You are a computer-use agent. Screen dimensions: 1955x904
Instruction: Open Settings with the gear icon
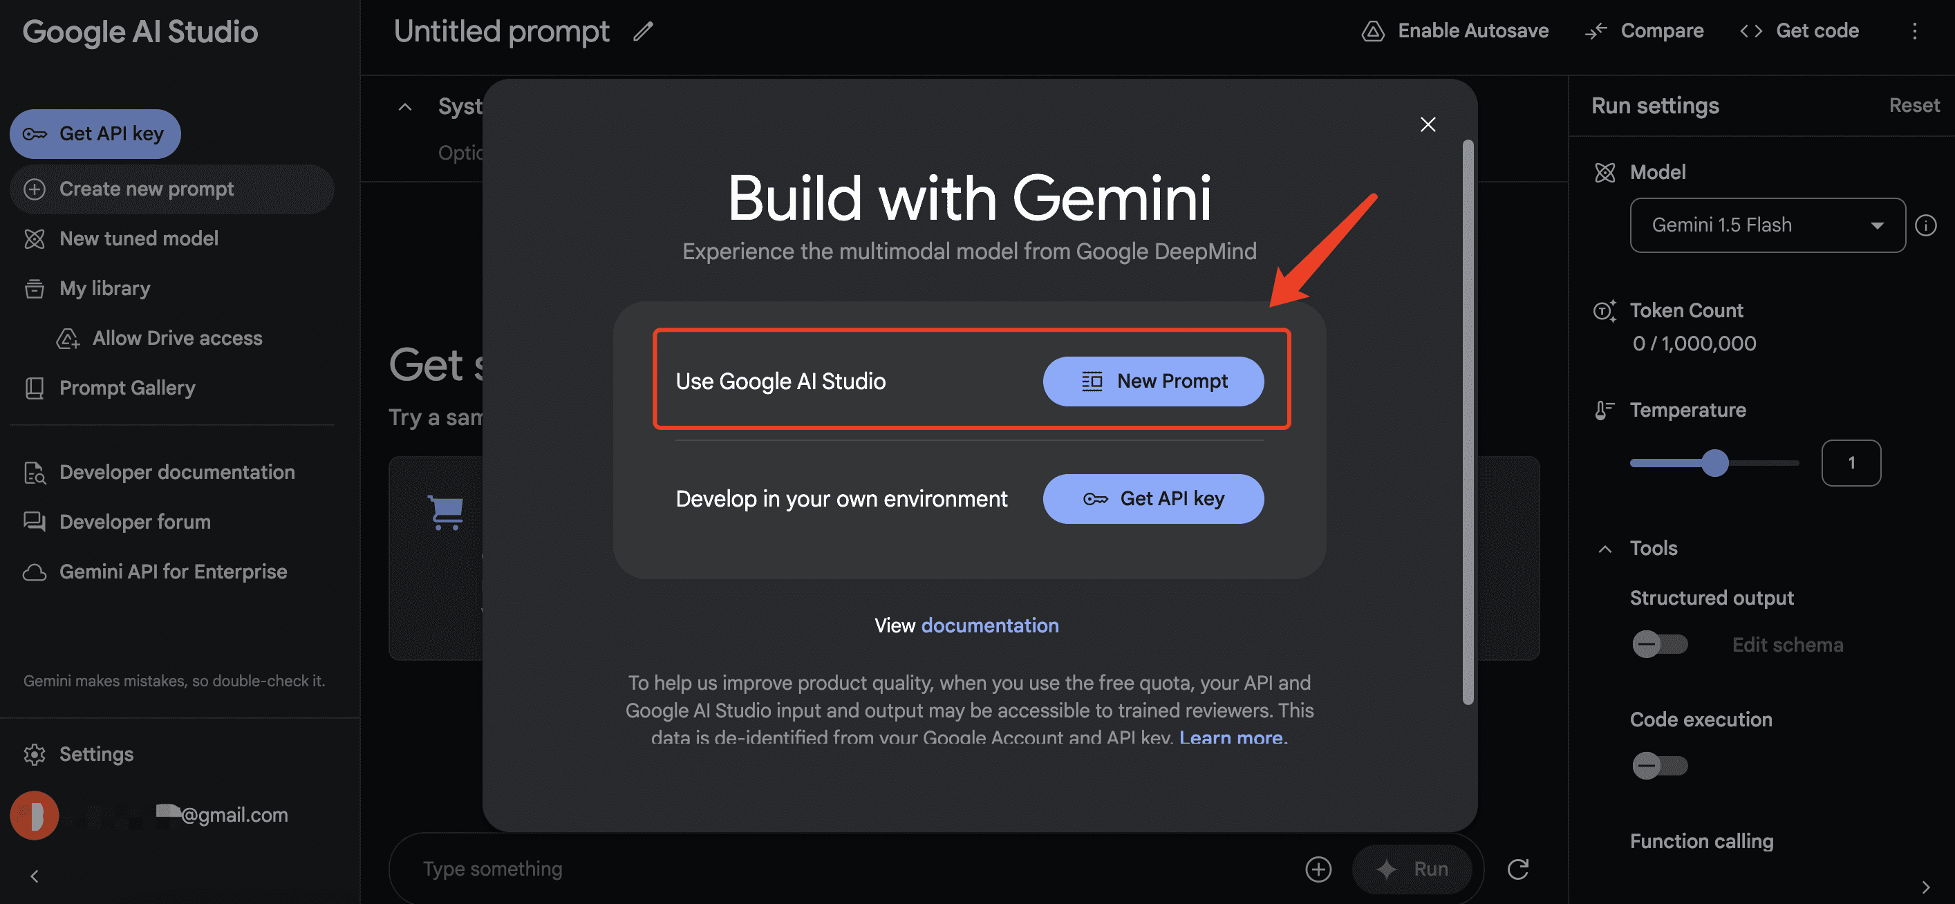tap(34, 754)
